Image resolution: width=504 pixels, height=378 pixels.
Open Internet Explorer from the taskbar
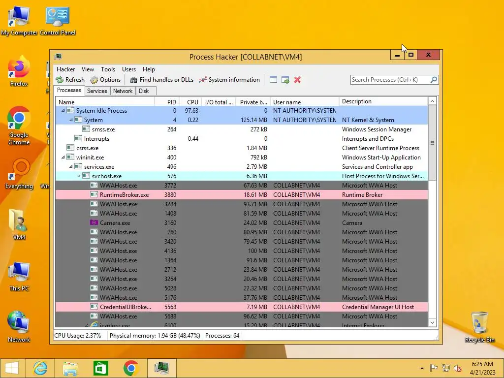click(40, 368)
